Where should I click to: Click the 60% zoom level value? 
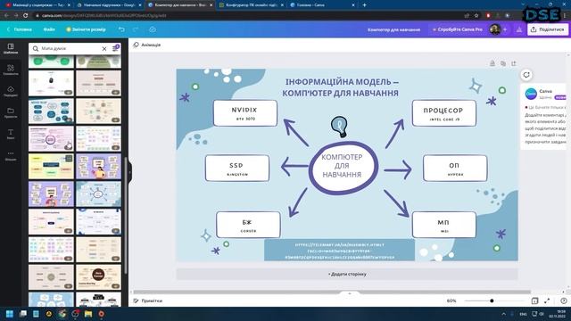tap(451, 300)
